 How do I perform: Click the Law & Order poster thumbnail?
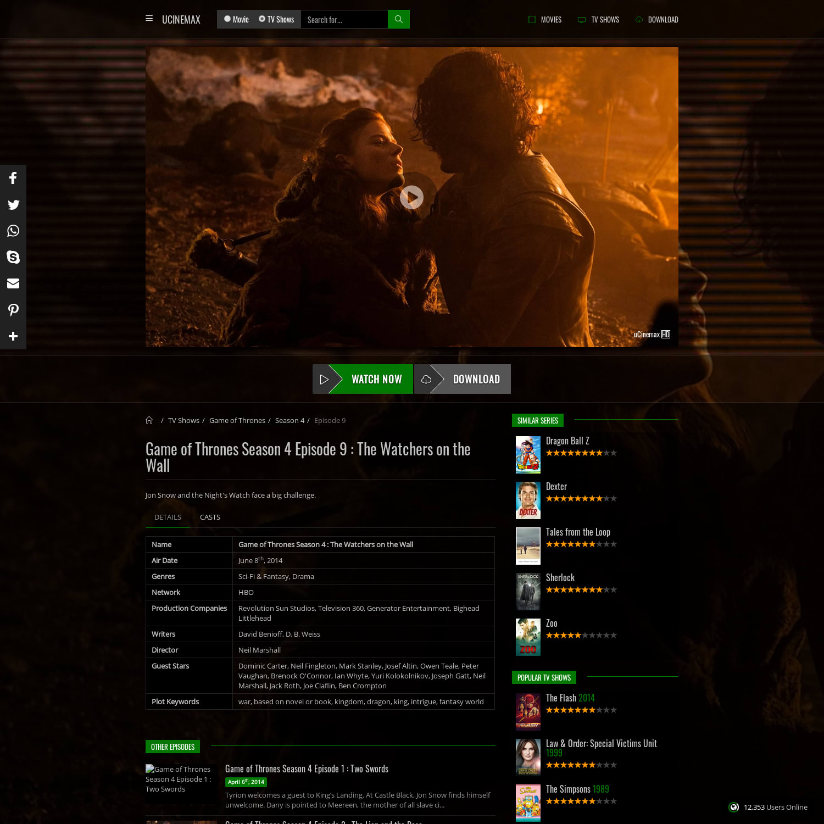[528, 758]
